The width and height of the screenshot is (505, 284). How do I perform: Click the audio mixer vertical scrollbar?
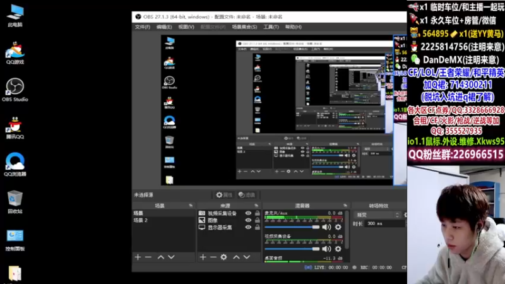(347, 230)
